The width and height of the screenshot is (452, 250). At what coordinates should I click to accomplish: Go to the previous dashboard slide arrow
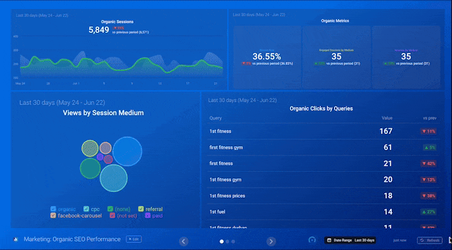(183, 242)
